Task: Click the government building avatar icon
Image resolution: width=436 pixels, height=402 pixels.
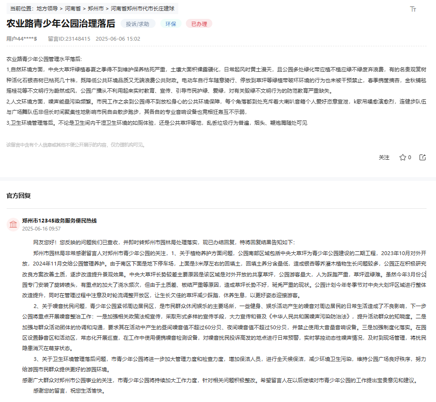Action: pyautogui.click(x=13, y=224)
